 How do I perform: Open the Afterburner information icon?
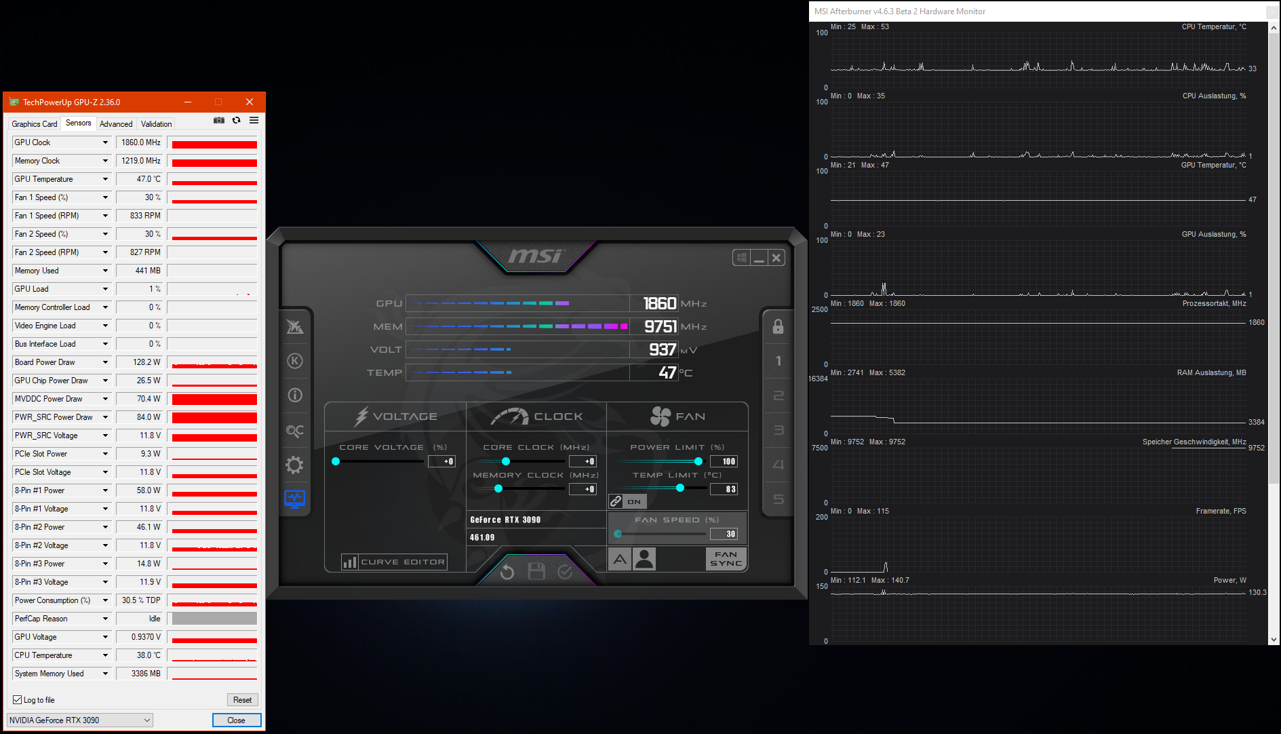[x=295, y=395]
